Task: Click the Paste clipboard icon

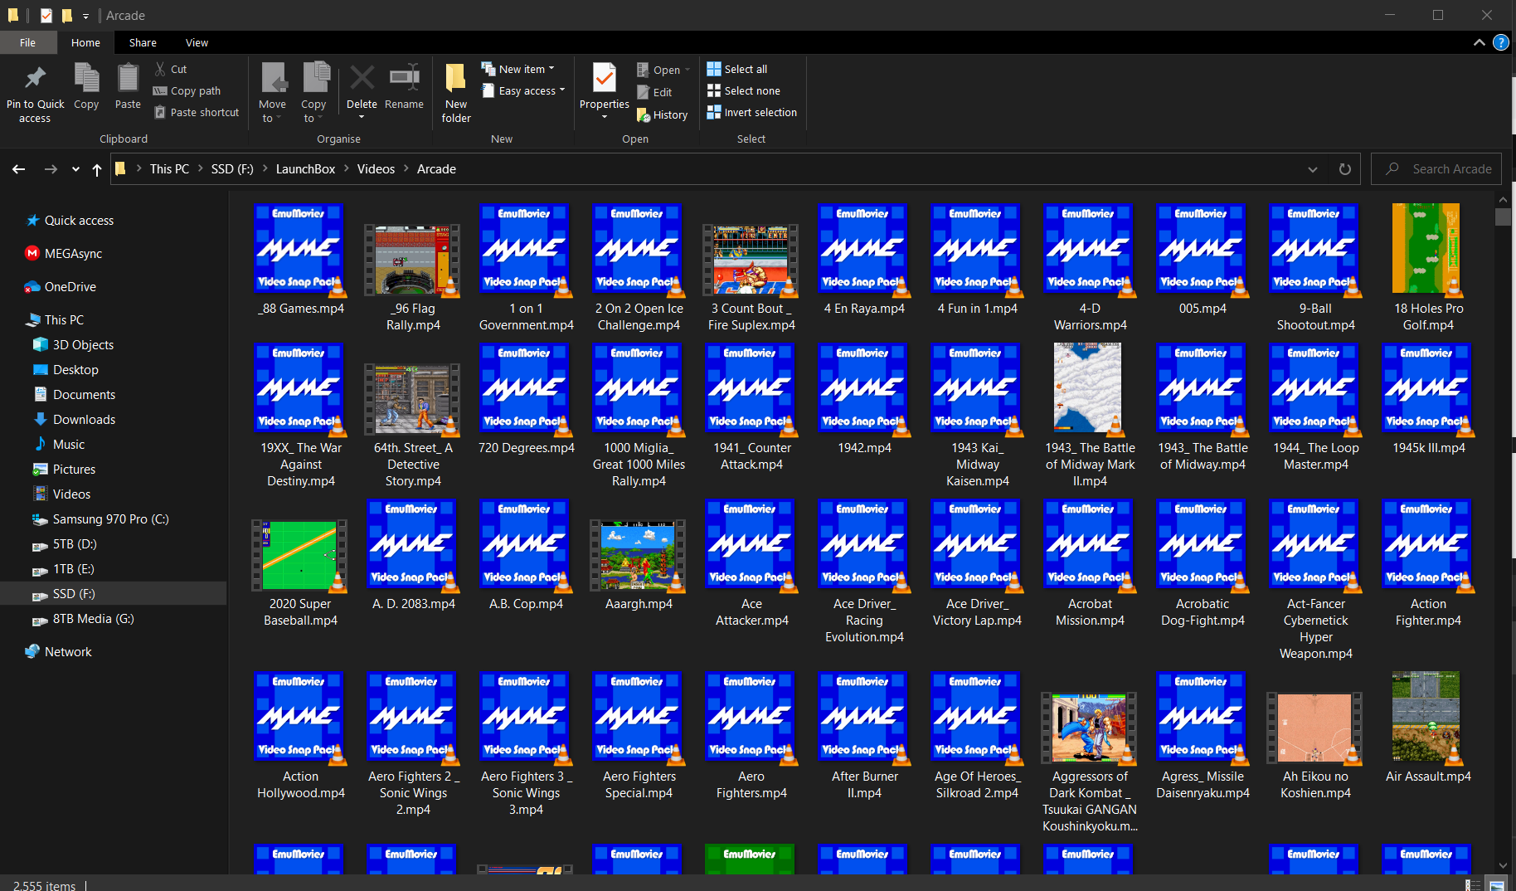Action: tap(128, 78)
